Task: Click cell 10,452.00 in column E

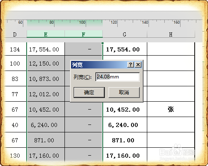Action: tap(46, 110)
